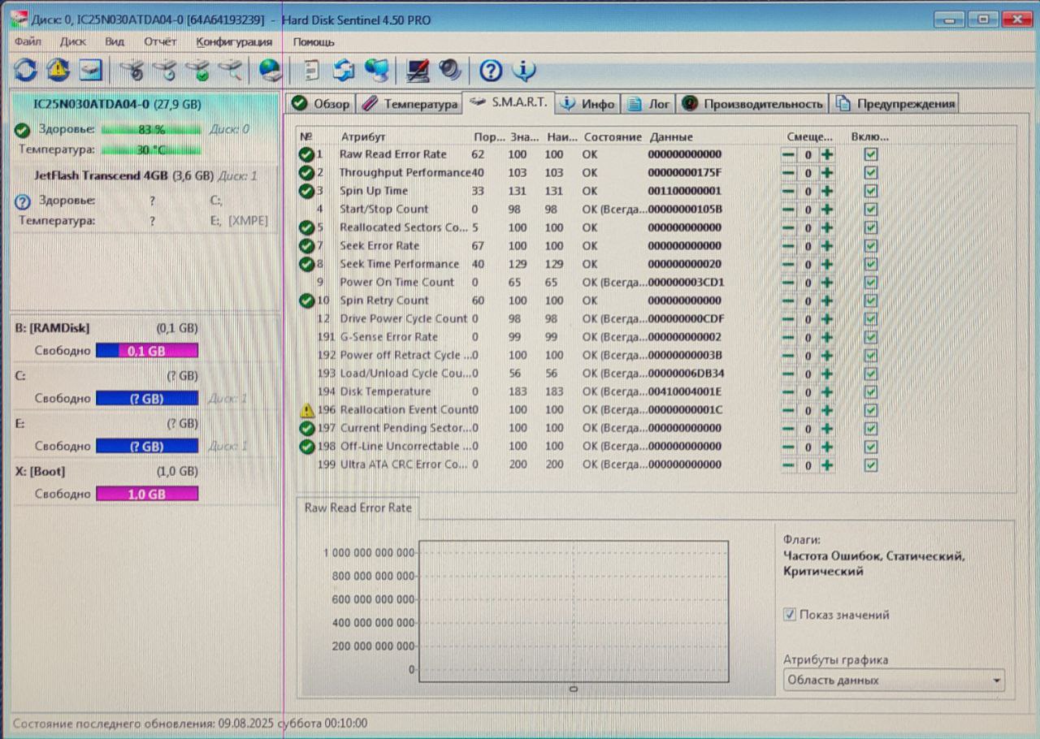Select the Load/Unload Cycle Count attribute row
This screenshot has height=739, width=1040.
pos(405,374)
